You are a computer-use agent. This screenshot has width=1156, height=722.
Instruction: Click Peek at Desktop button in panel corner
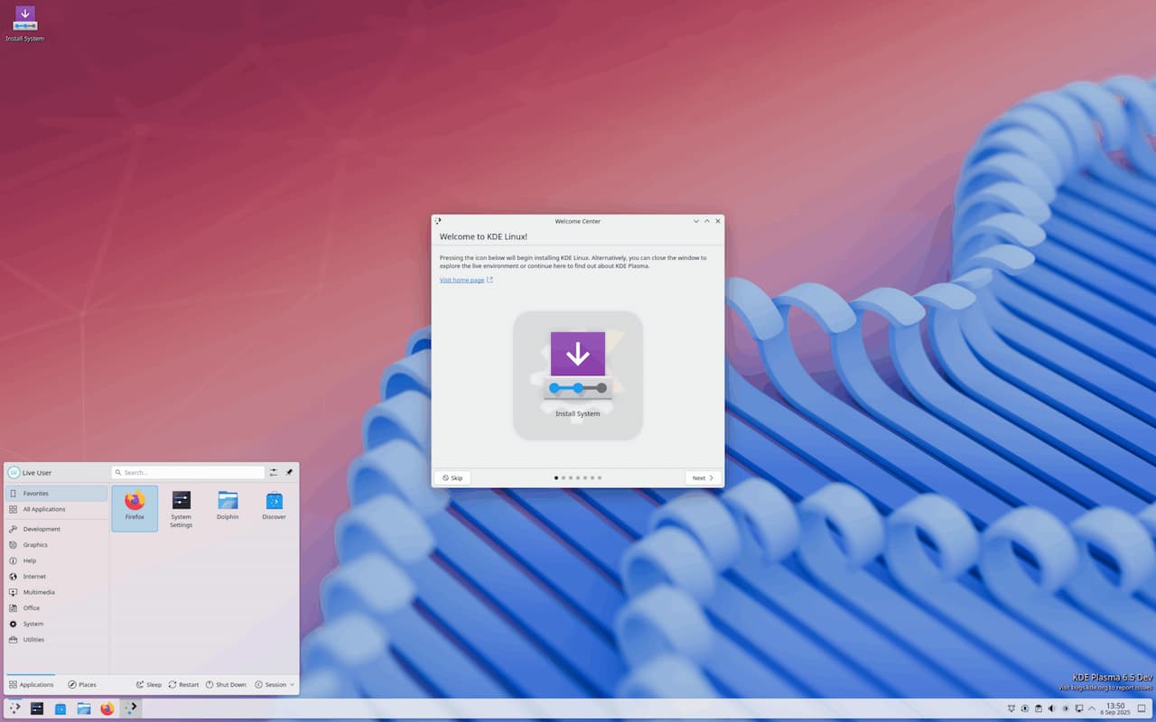(1141, 708)
